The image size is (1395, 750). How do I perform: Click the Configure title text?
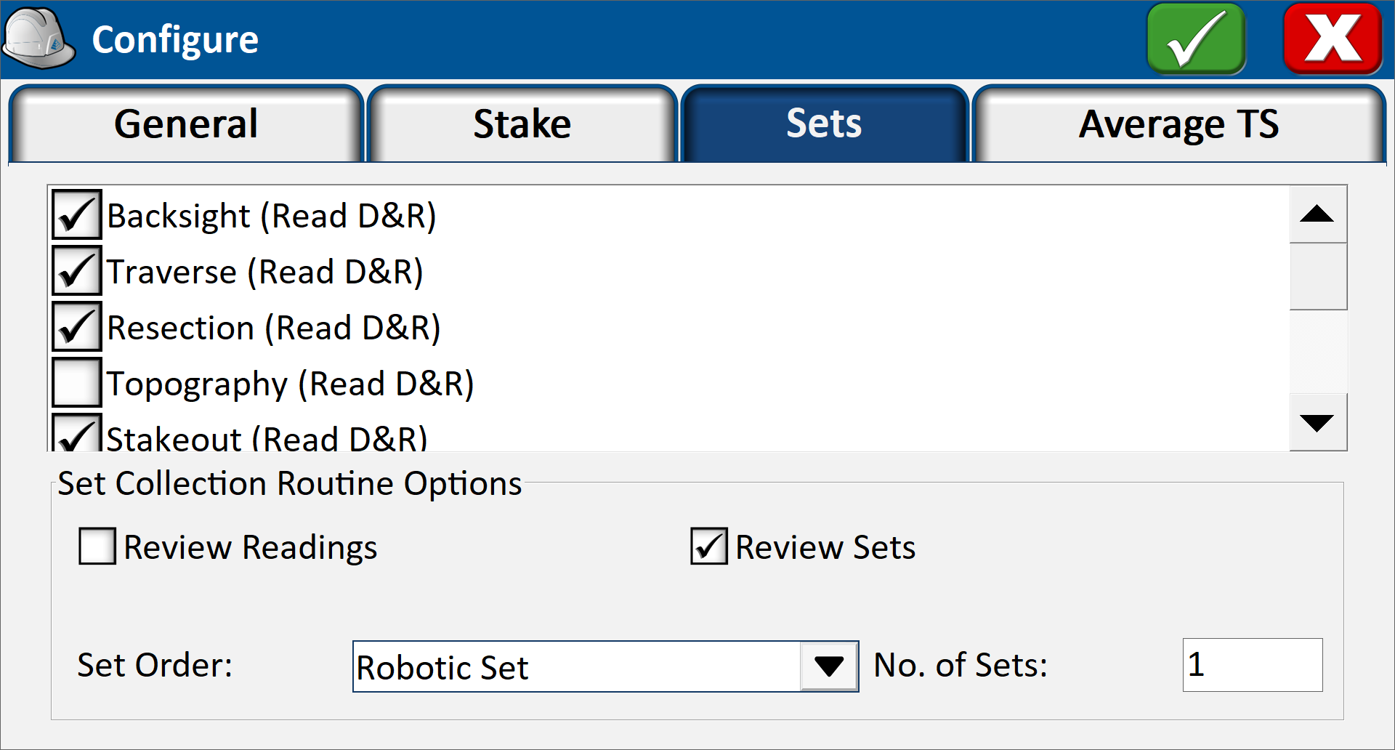click(x=175, y=40)
